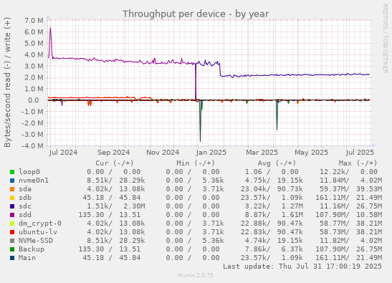
Task: Click the Min (-/+) column header
Action: click(x=196, y=163)
